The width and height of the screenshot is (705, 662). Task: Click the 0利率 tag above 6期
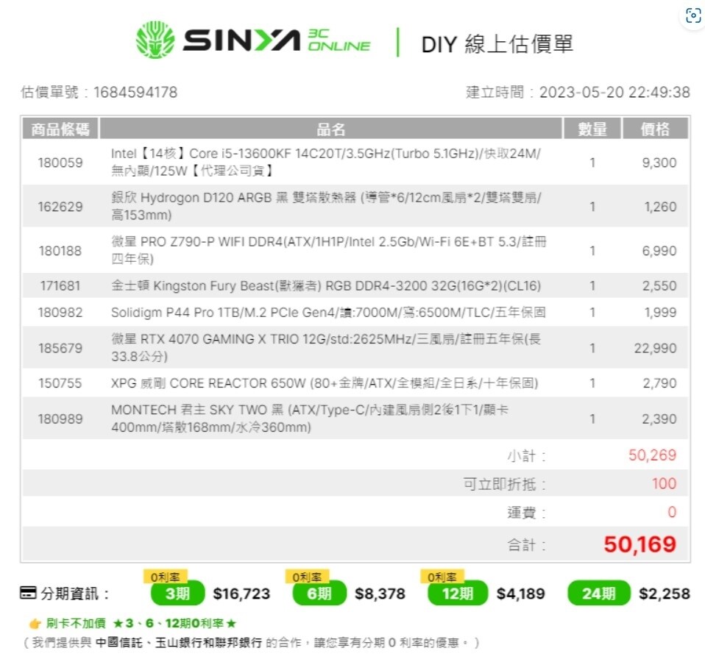[307, 577]
